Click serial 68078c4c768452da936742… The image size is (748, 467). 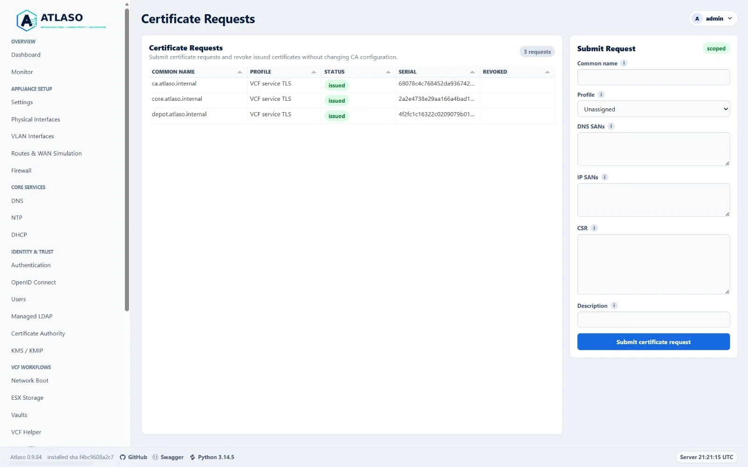pyautogui.click(x=436, y=84)
